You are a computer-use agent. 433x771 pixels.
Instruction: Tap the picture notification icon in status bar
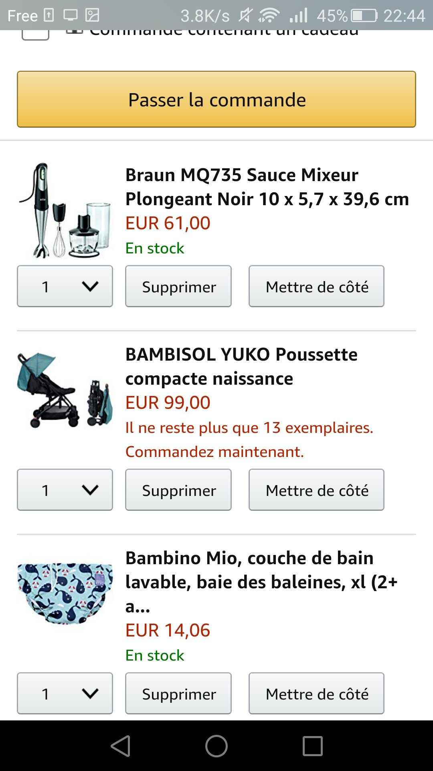pos(92,15)
